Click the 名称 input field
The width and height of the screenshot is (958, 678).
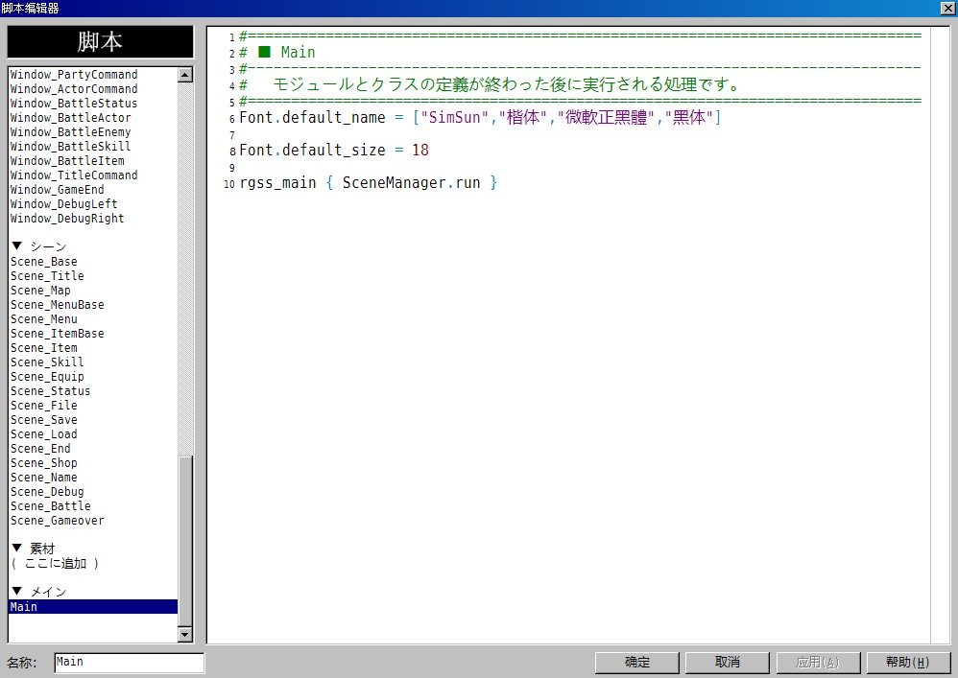point(129,662)
